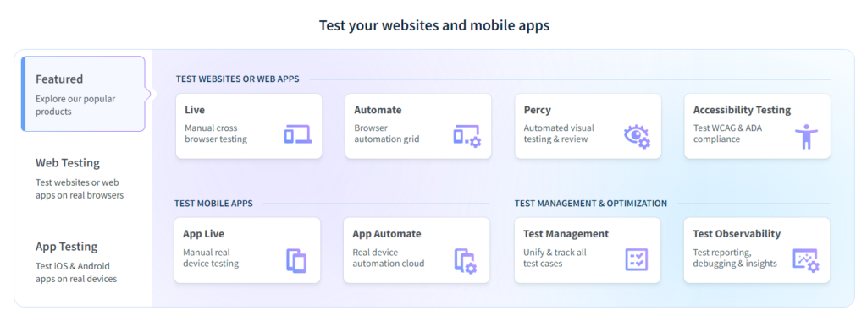Click the Test Observability chart icon
This screenshot has height=332, width=867.
point(806,260)
